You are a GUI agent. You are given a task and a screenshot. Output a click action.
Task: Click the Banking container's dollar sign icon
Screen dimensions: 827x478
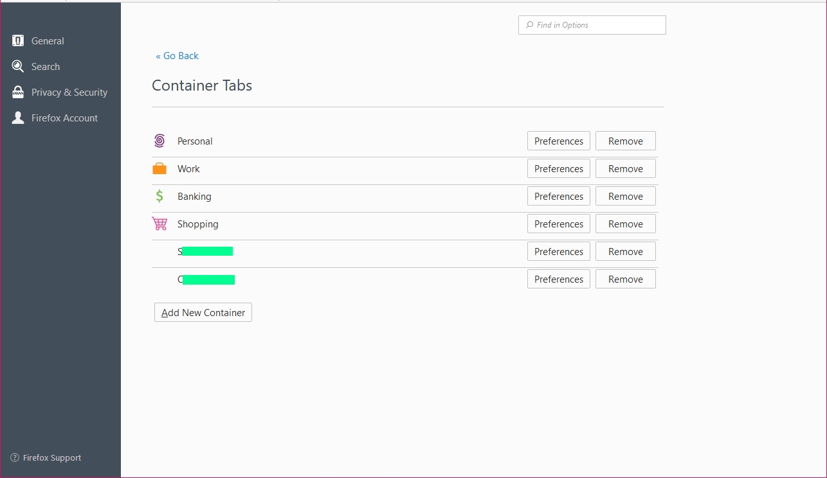tap(159, 195)
